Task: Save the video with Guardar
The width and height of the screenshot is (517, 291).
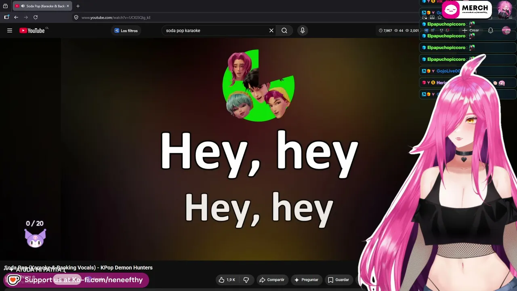Action: click(338, 280)
